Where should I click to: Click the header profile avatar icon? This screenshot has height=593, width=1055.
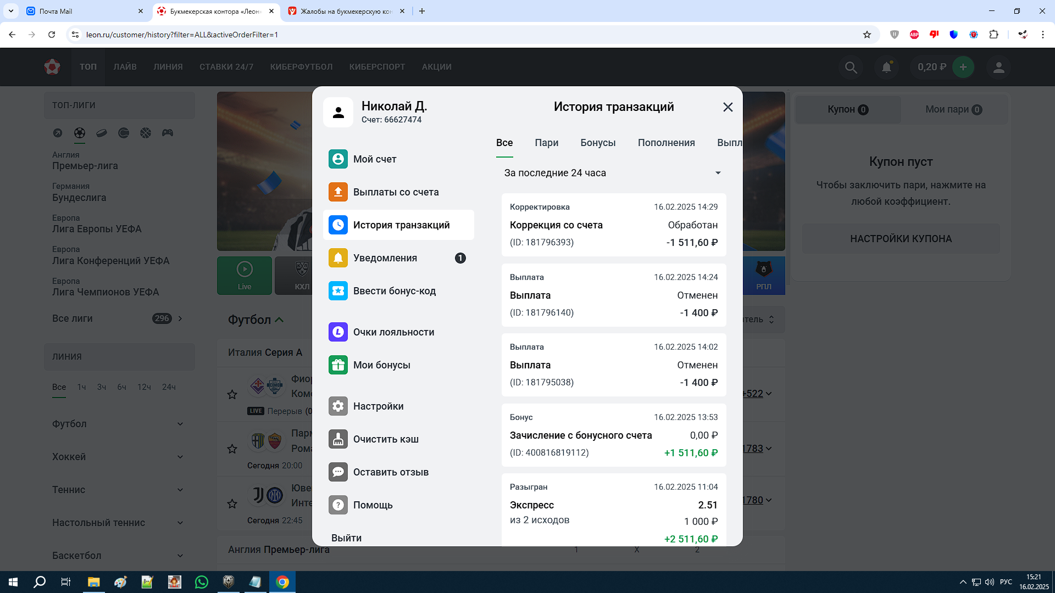(x=999, y=67)
